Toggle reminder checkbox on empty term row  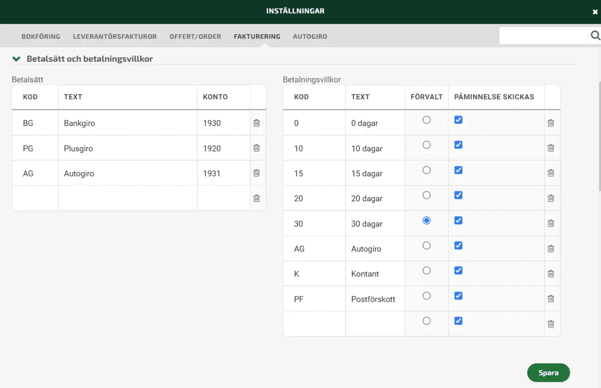(x=458, y=321)
